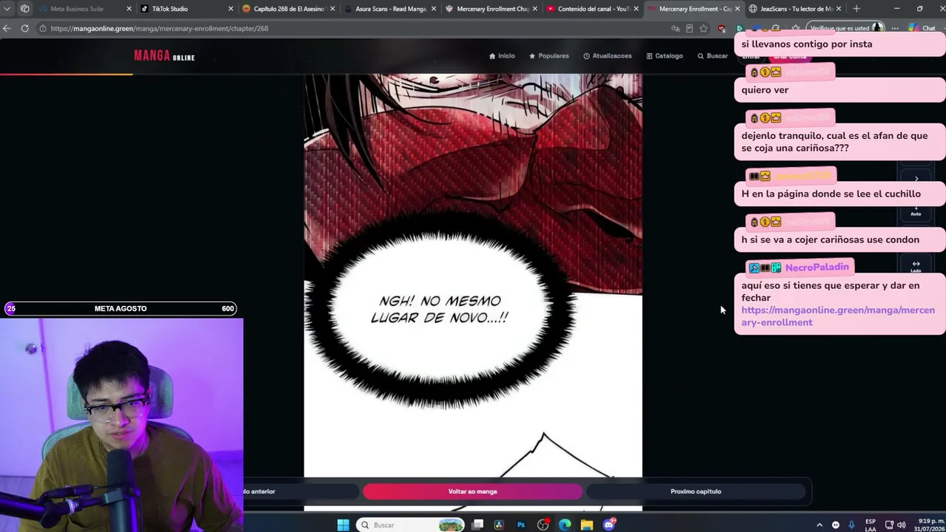This screenshot has width=946, height=532.
Task: Open the network icon in system tray
Action: pyautogui.click(x=889, y=525)
